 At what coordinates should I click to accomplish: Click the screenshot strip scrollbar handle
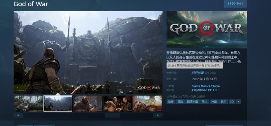point(112,115)
